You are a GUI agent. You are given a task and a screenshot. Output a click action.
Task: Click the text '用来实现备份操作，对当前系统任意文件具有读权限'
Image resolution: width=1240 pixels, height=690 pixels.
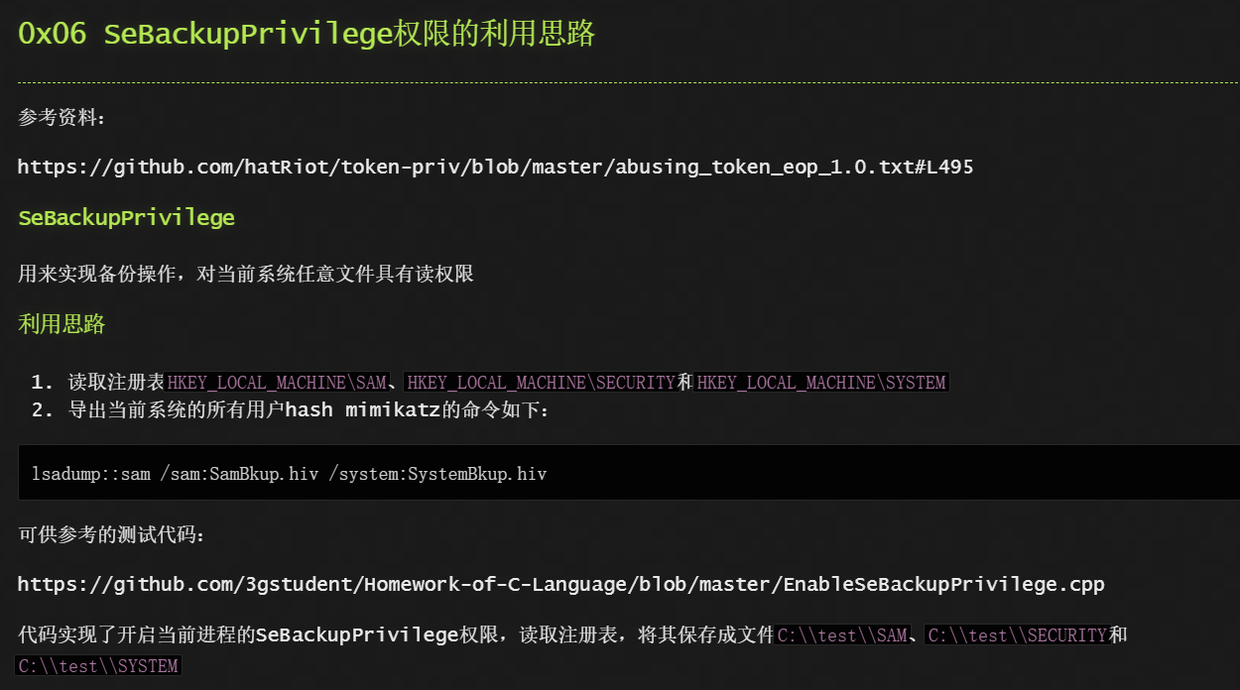pyautogui.click(x=246, y=273)
